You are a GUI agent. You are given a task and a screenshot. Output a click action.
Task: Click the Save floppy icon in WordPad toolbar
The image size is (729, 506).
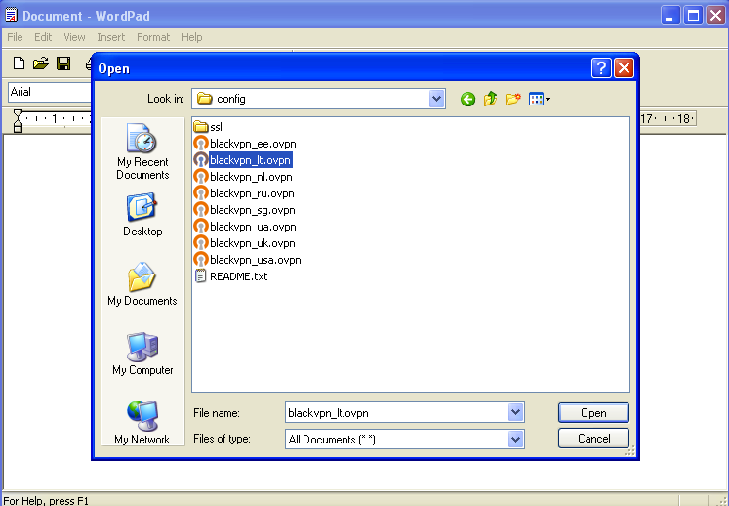click(x=63, y=63)
